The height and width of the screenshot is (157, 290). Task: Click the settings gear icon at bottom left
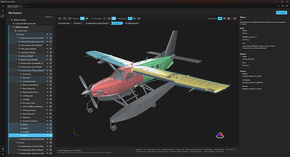point(3,154)
